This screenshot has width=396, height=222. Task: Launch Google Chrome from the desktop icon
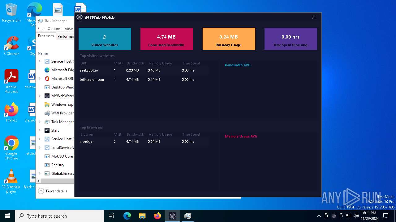tap(11, 148)
